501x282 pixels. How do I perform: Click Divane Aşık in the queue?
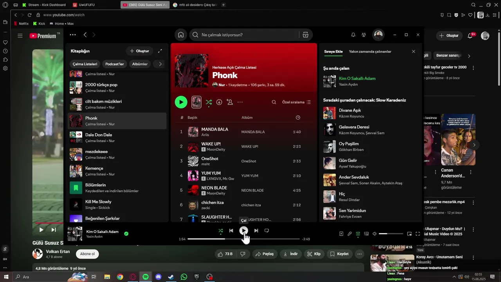(x=350, y=110)
